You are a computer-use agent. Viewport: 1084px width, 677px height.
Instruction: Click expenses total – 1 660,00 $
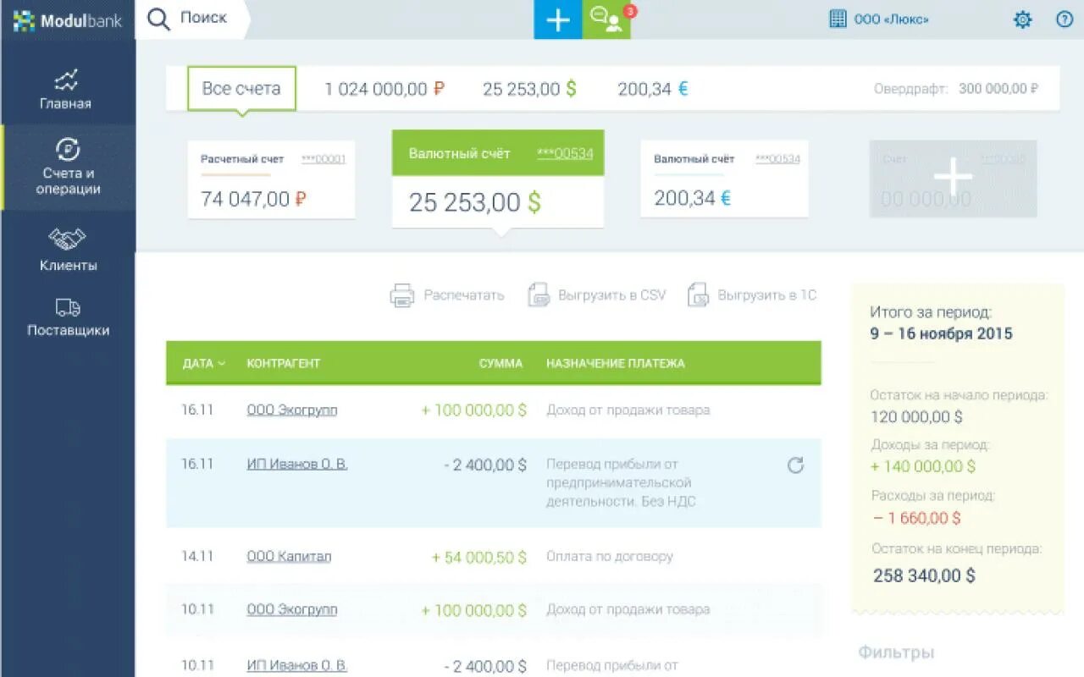click(x=916, y=518)
